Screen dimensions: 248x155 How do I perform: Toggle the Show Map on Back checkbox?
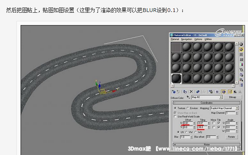click(175, 113)
